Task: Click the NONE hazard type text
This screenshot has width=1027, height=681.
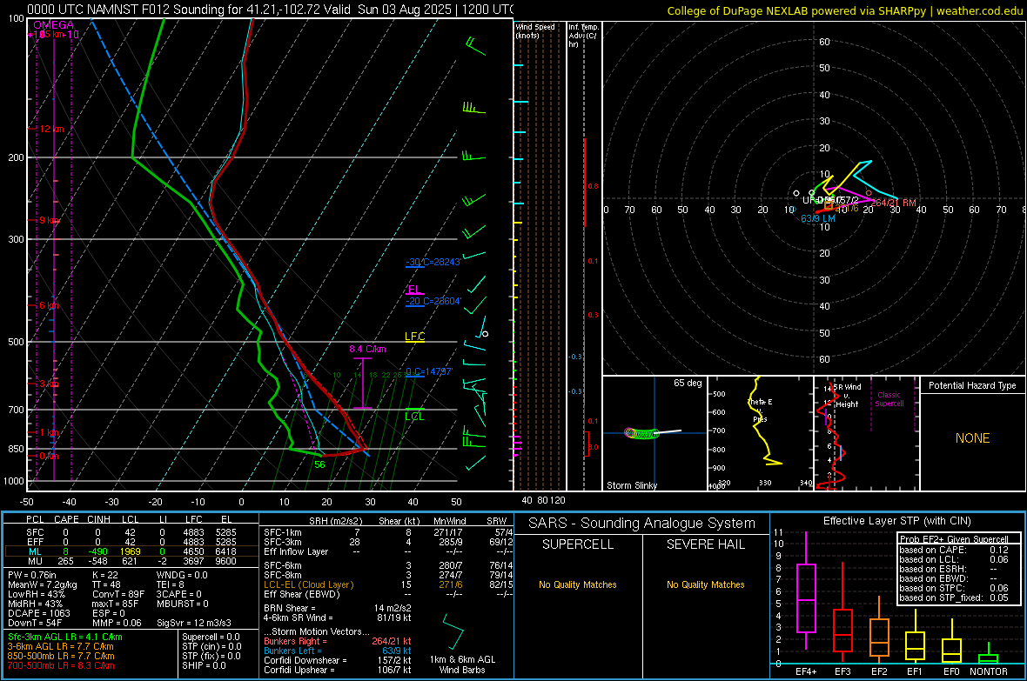Action: pyautogui.click(x=972, y=438)
